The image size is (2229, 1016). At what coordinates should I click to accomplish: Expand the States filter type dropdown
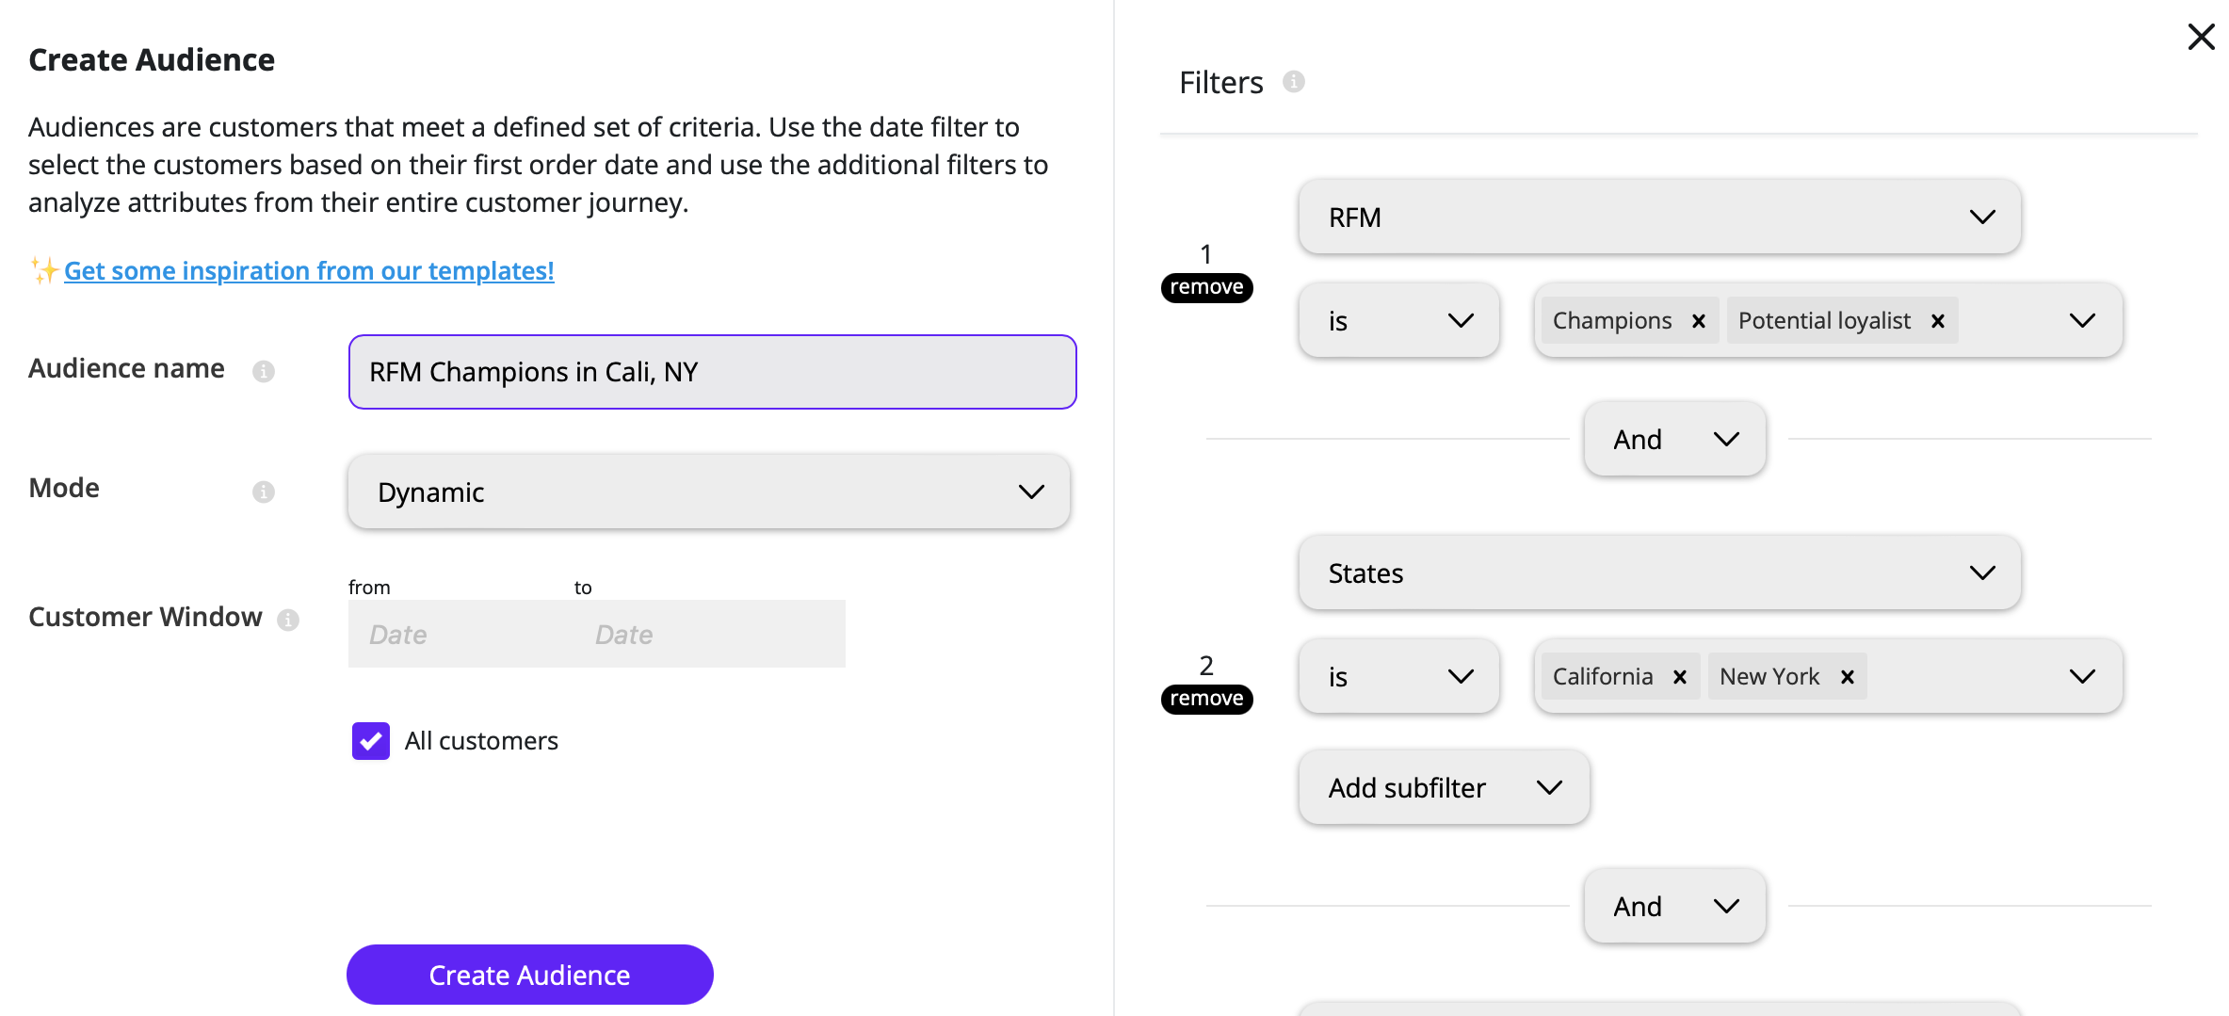(1659, 573)
